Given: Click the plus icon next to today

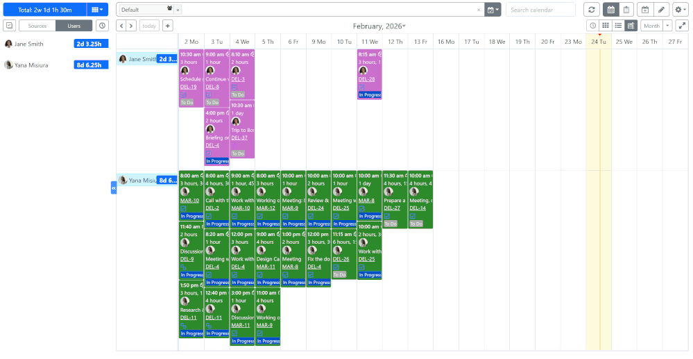Looking at the screenshot, I should 167,26.
